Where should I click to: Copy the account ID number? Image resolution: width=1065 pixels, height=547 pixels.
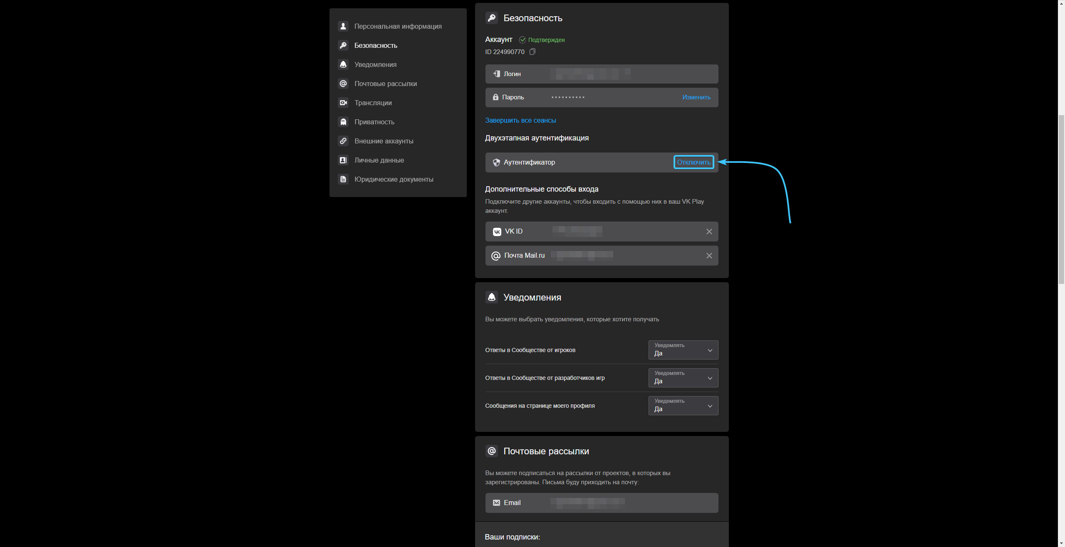[x=532, y=52]
